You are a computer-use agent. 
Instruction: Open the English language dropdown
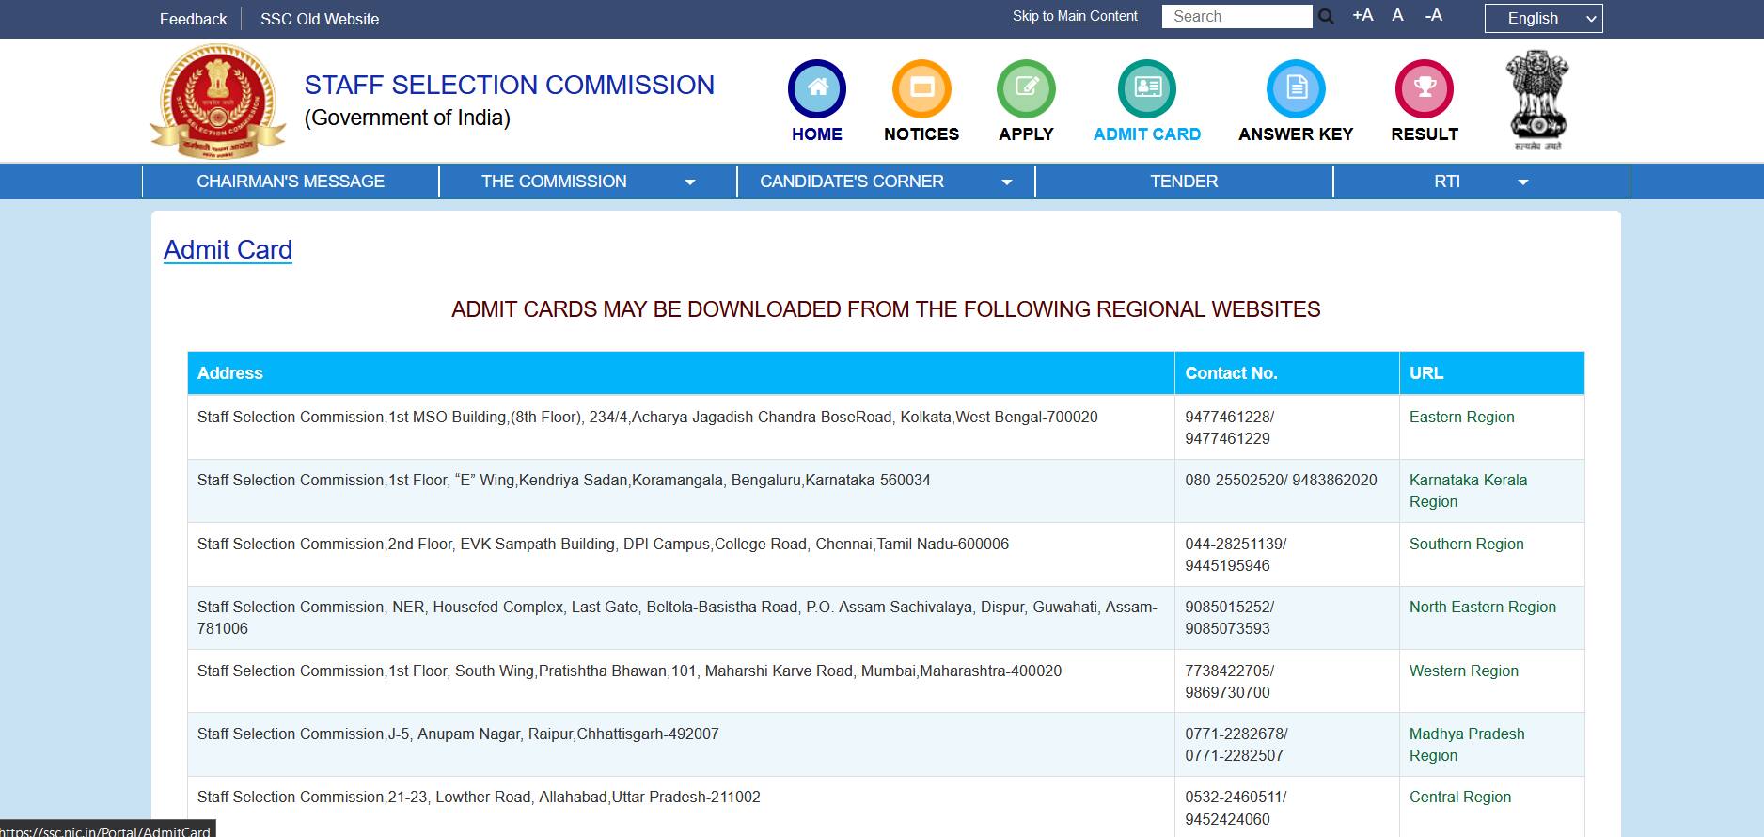click(1543, 18)
